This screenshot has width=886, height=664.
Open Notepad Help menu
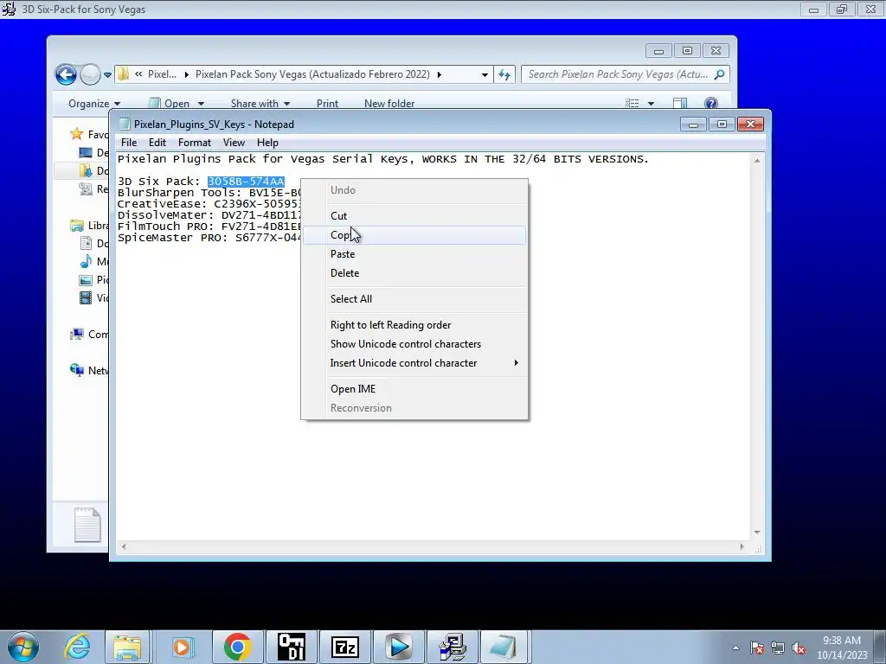pos(267,143)
